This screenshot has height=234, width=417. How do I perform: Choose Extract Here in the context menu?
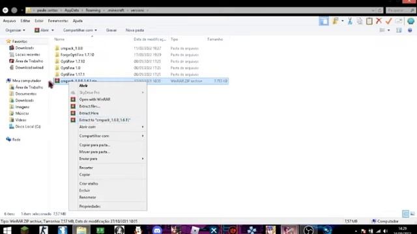pyautogui.click(x=89, y=113)
